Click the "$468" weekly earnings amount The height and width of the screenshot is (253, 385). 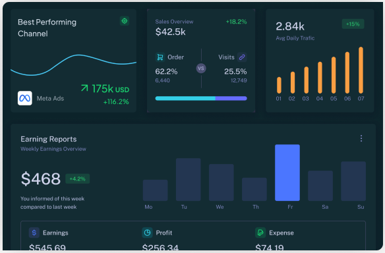pos(41,179)
